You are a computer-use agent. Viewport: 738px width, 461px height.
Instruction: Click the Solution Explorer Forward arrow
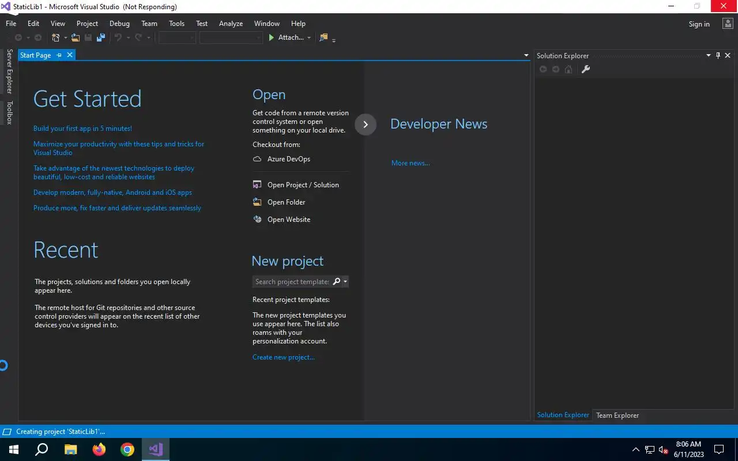pos(556,69)
